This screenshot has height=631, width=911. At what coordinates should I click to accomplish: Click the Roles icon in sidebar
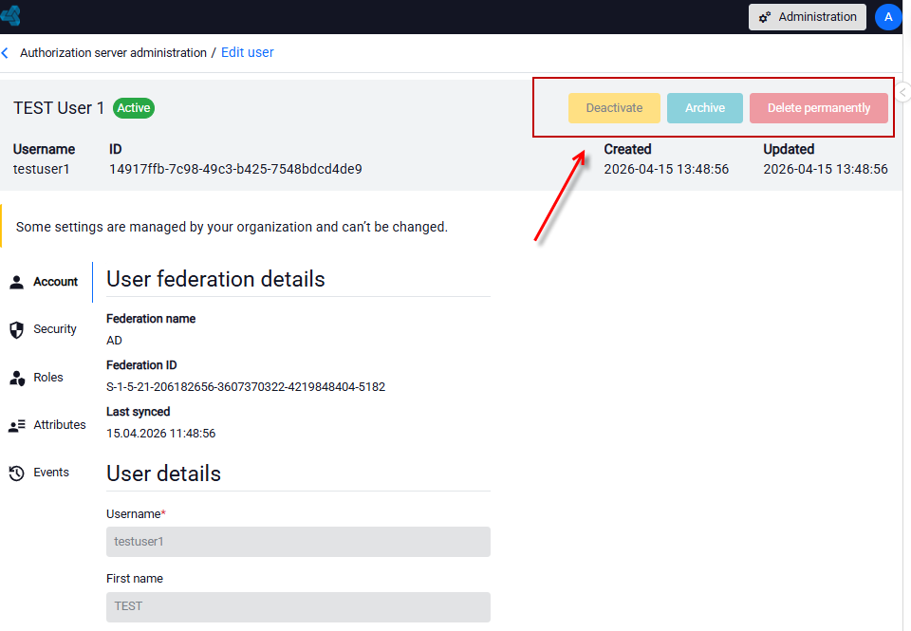tap(17, 378)
